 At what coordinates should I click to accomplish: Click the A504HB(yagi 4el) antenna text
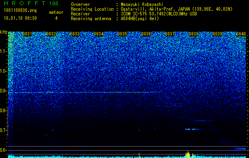140,19
